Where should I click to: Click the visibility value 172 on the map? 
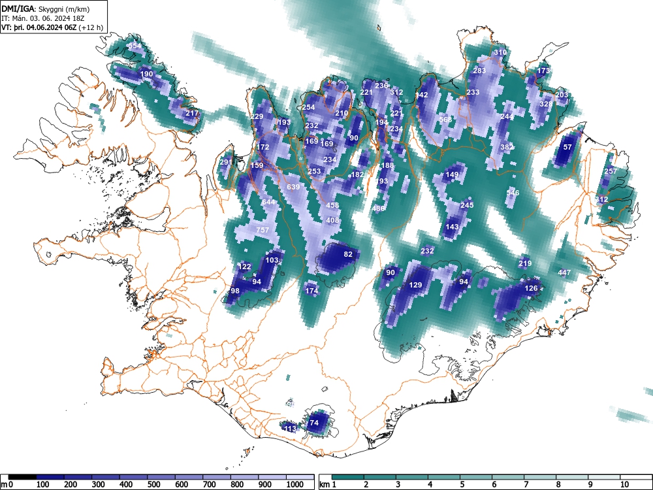click(263, 147)
